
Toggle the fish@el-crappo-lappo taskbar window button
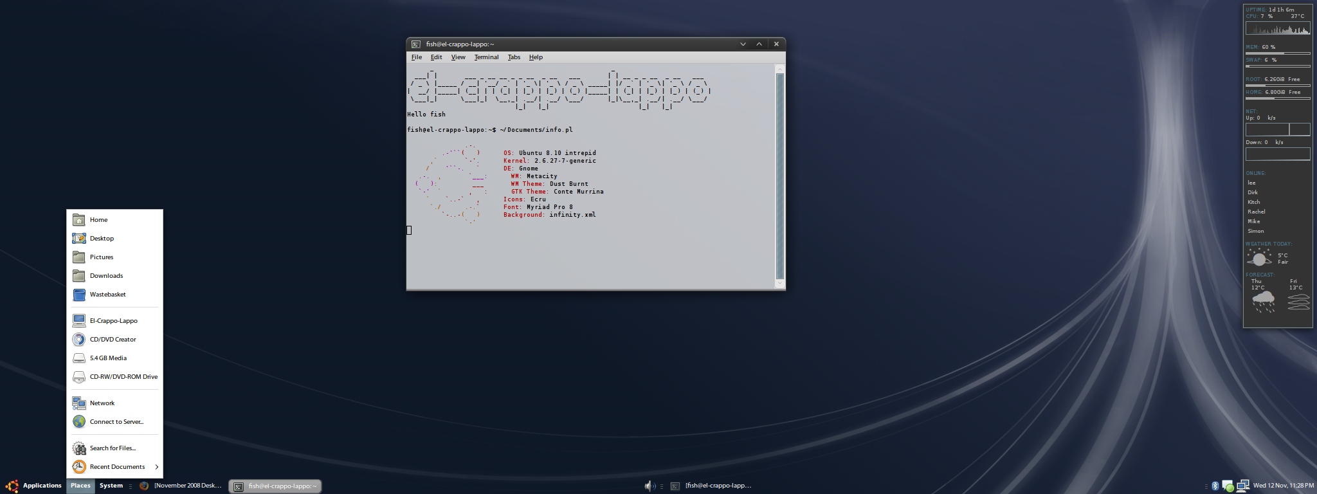[x=275, y=486]
